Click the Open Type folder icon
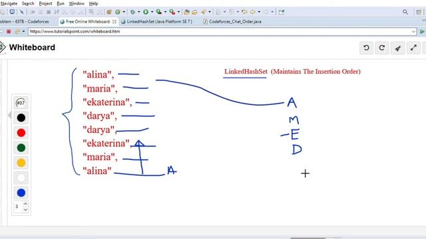This screenshot has width=426, height=239. 186,12
